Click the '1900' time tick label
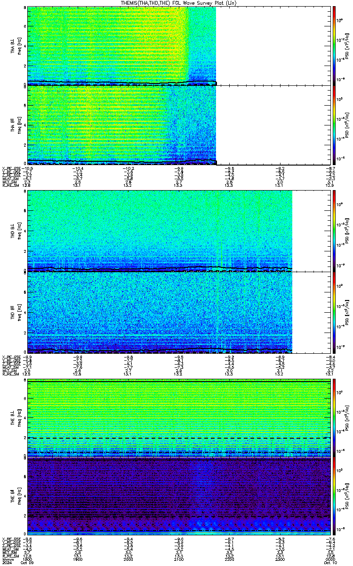The image size is (353, 566). tap(78, 560)
